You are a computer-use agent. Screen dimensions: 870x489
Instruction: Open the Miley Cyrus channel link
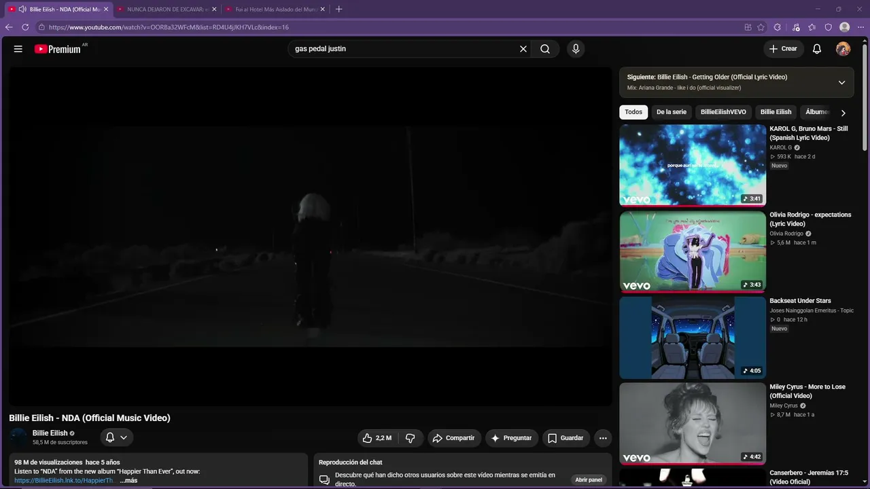[x=784, y=405]
